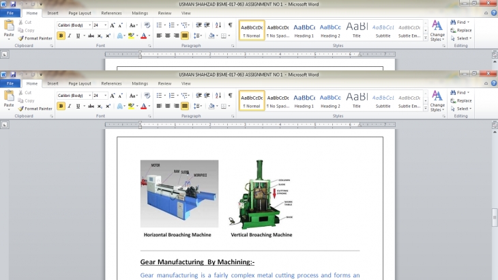Click Paste icon in the back window
498x280 pixels.
pos(9,25)
